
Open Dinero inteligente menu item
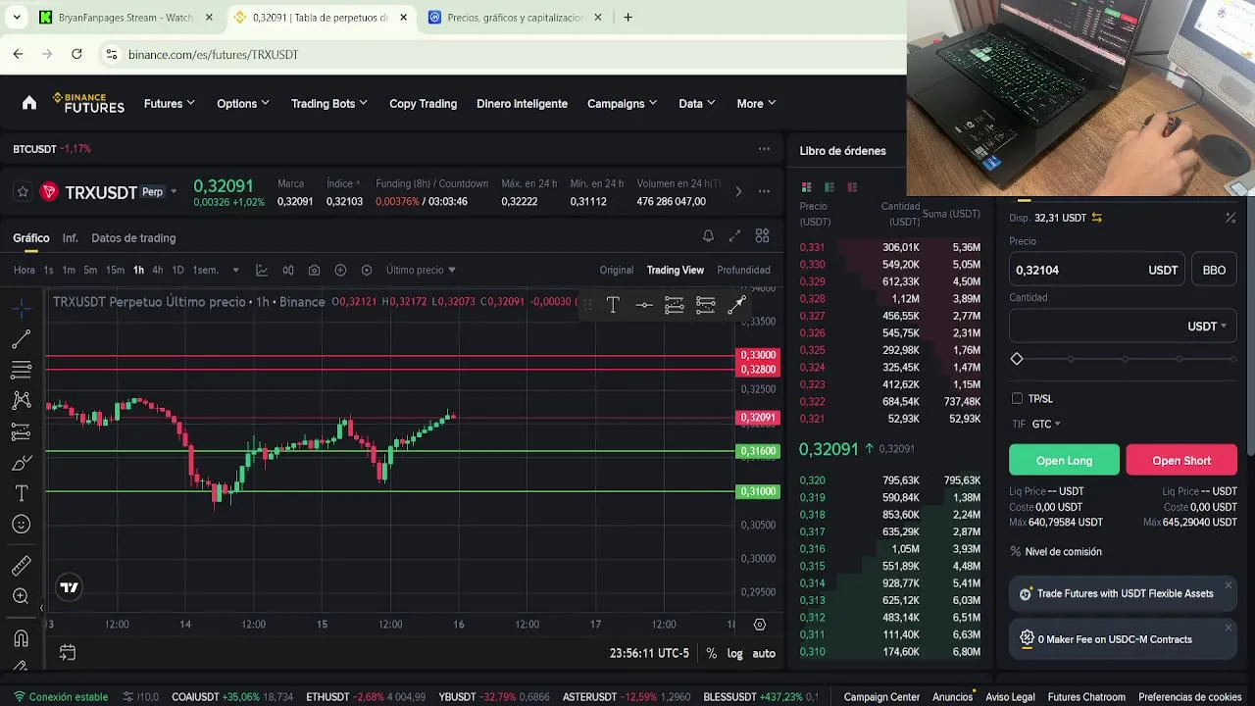click(522, 103)
